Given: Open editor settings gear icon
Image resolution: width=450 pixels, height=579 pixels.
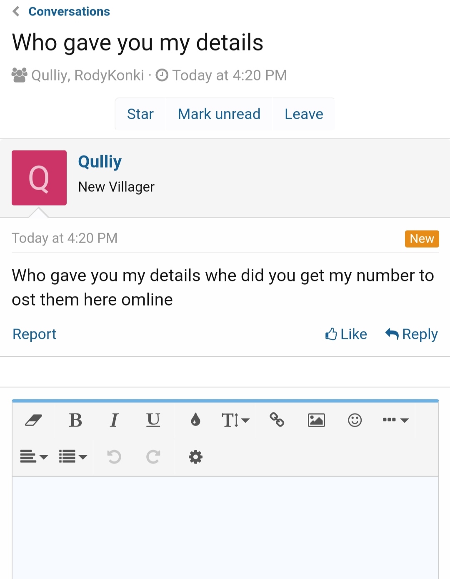Looking at the screenshot, I should [195, 457].
